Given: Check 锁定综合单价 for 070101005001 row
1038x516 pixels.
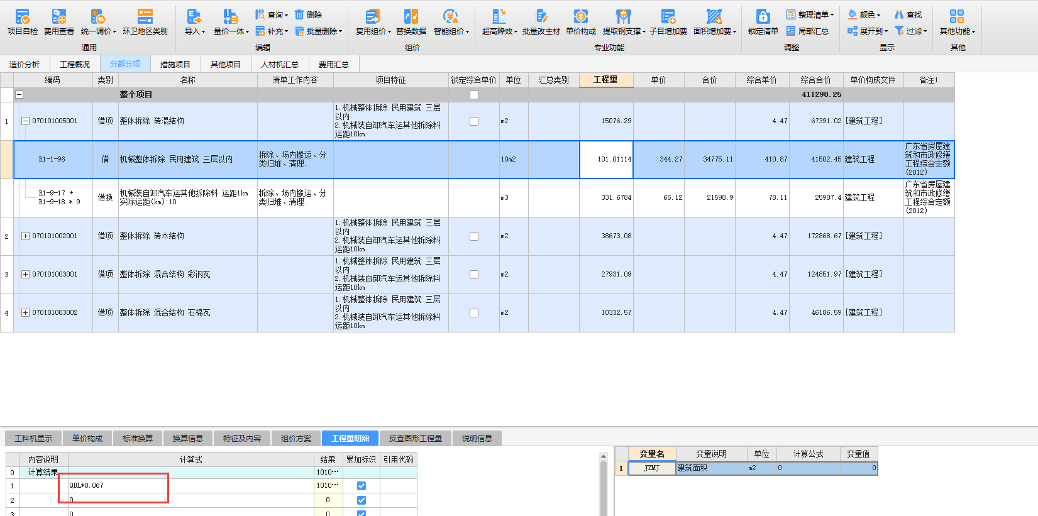Looking at the screenshot, I should click(x=474, y=121).
